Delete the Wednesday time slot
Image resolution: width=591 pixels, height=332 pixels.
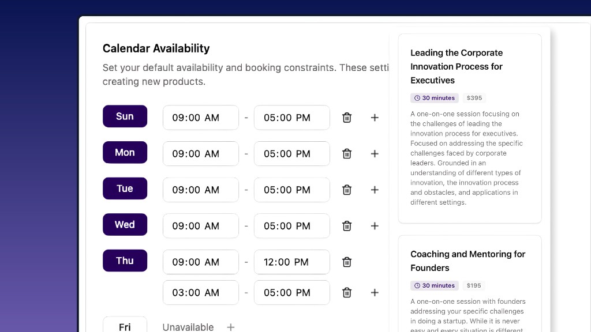point(347,226)
